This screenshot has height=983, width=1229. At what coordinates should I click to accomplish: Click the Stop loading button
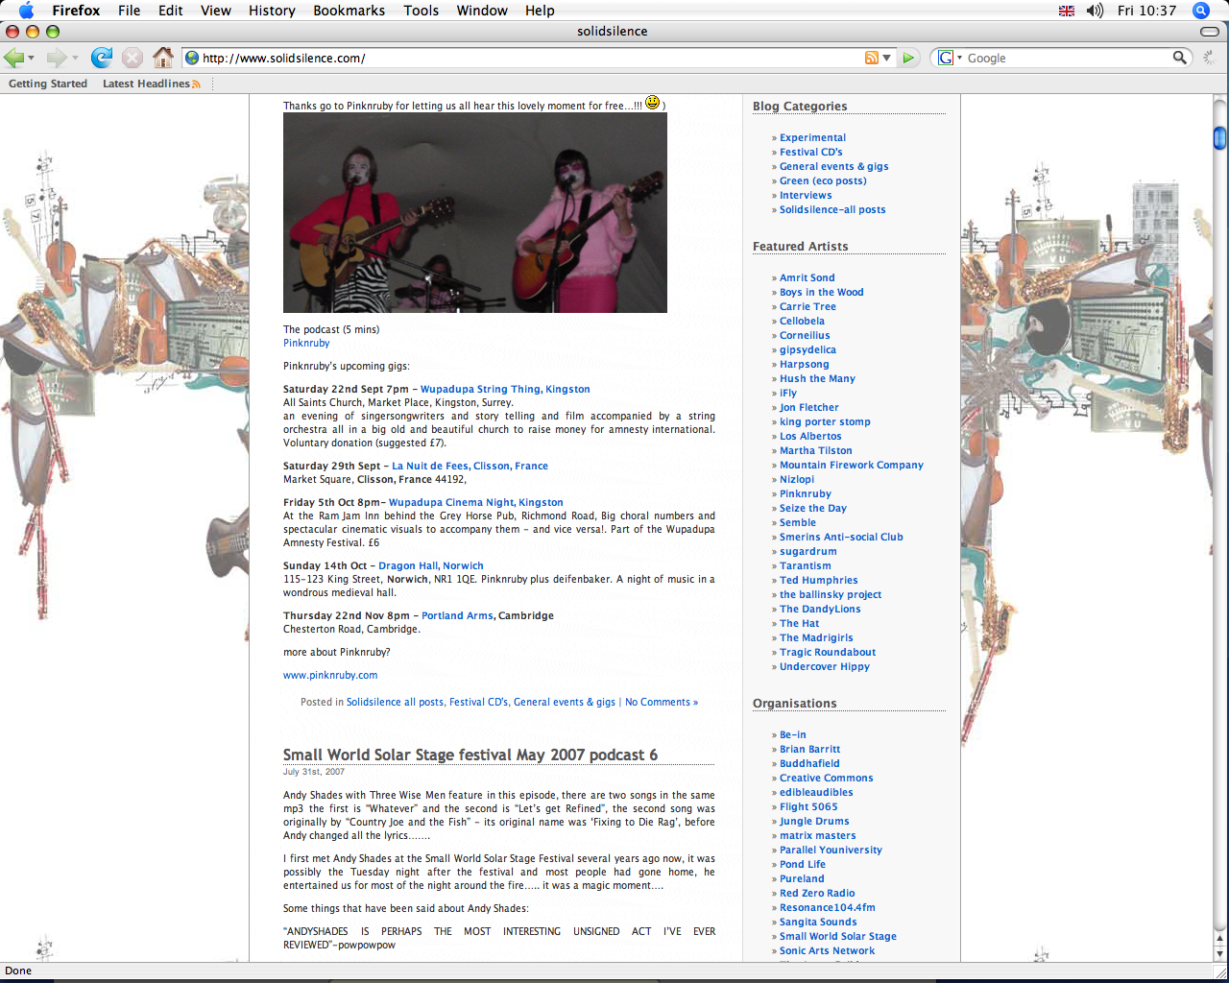click(133, 58)
